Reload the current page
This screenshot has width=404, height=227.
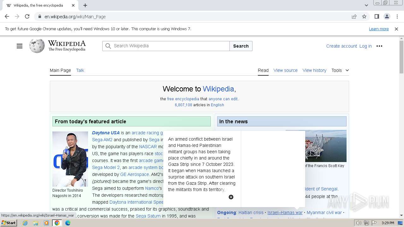(x=27, y=16)
